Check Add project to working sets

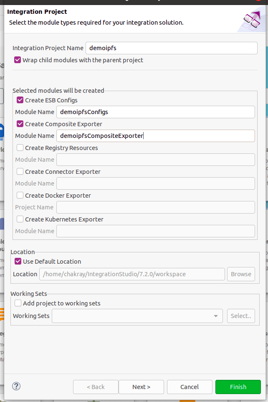point(18,303)
